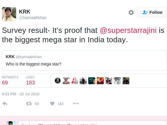Click the black circular logo liker avatar
Viewport: 167px width, 125px height.
point(58,81)
